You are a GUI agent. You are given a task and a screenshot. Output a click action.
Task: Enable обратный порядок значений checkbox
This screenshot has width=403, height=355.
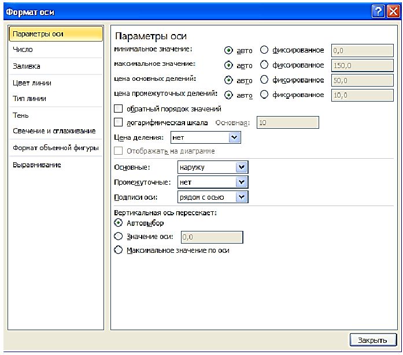click(118, 109)
